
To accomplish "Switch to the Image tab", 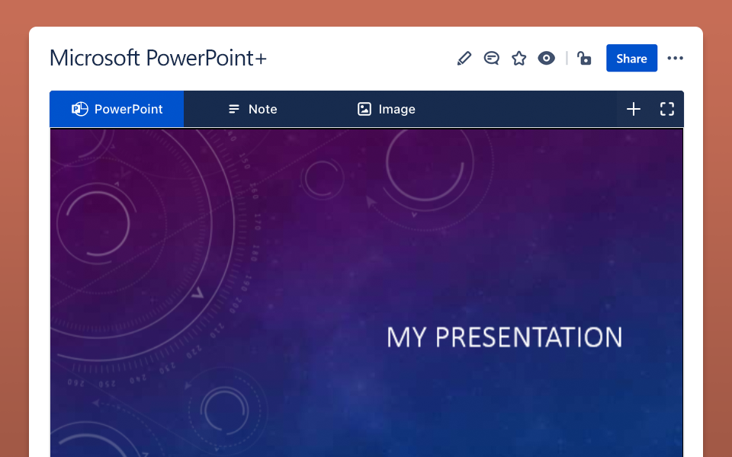I will [386, 109].
